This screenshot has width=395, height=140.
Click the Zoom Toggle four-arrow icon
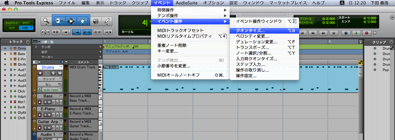coord(46,32)
